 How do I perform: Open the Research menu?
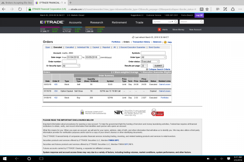(x=96, y=22)
